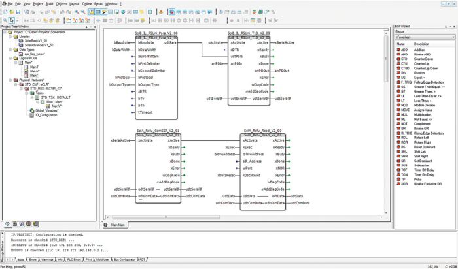Click the worksheet horizontal scrollbar thumb
Image resolution: width=458 pixels, height=269 pixels.
click(x=166, y=217)
